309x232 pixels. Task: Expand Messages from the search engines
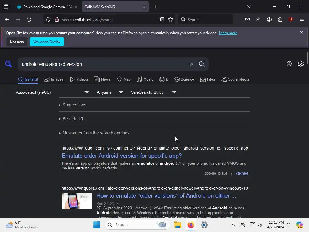94,133
